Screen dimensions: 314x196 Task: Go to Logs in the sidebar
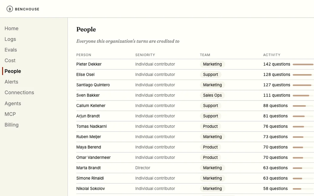(10, 39)
